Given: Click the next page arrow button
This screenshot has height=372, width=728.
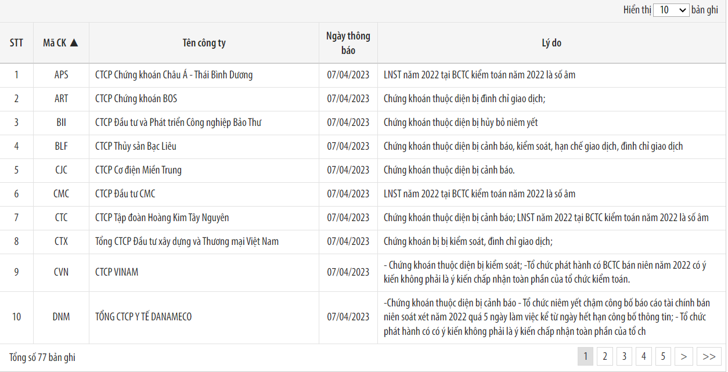Looking at the screenshot, I should pyautogui.click(x=684, y=356).
